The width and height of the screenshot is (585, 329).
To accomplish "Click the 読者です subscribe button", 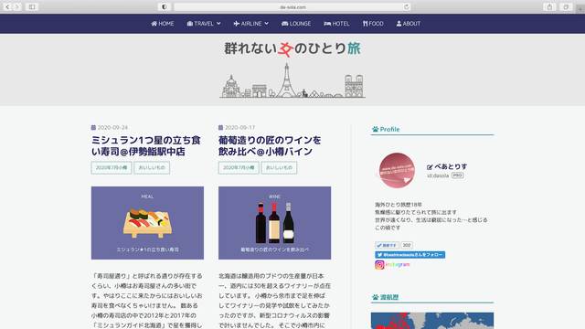I will pos(387,245).
